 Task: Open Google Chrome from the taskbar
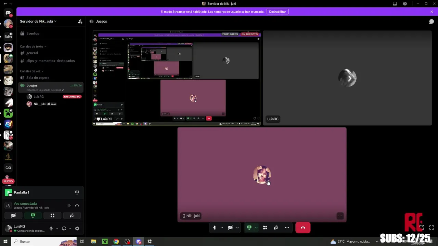(116, 242)
